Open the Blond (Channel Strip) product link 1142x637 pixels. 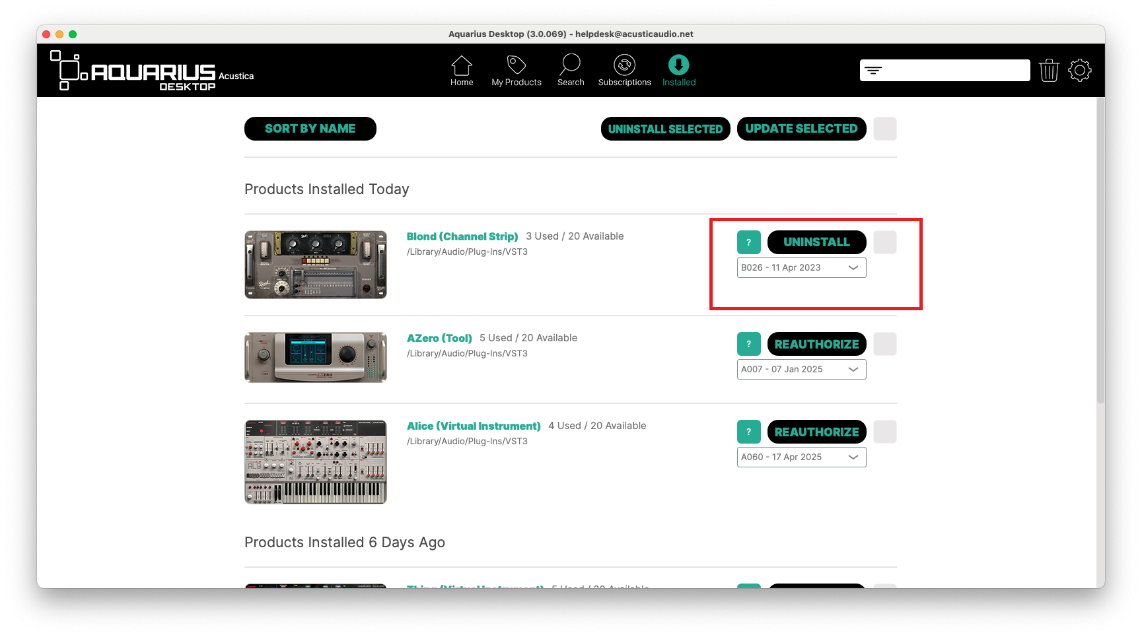pyautogui.click(x=462, y=236)
